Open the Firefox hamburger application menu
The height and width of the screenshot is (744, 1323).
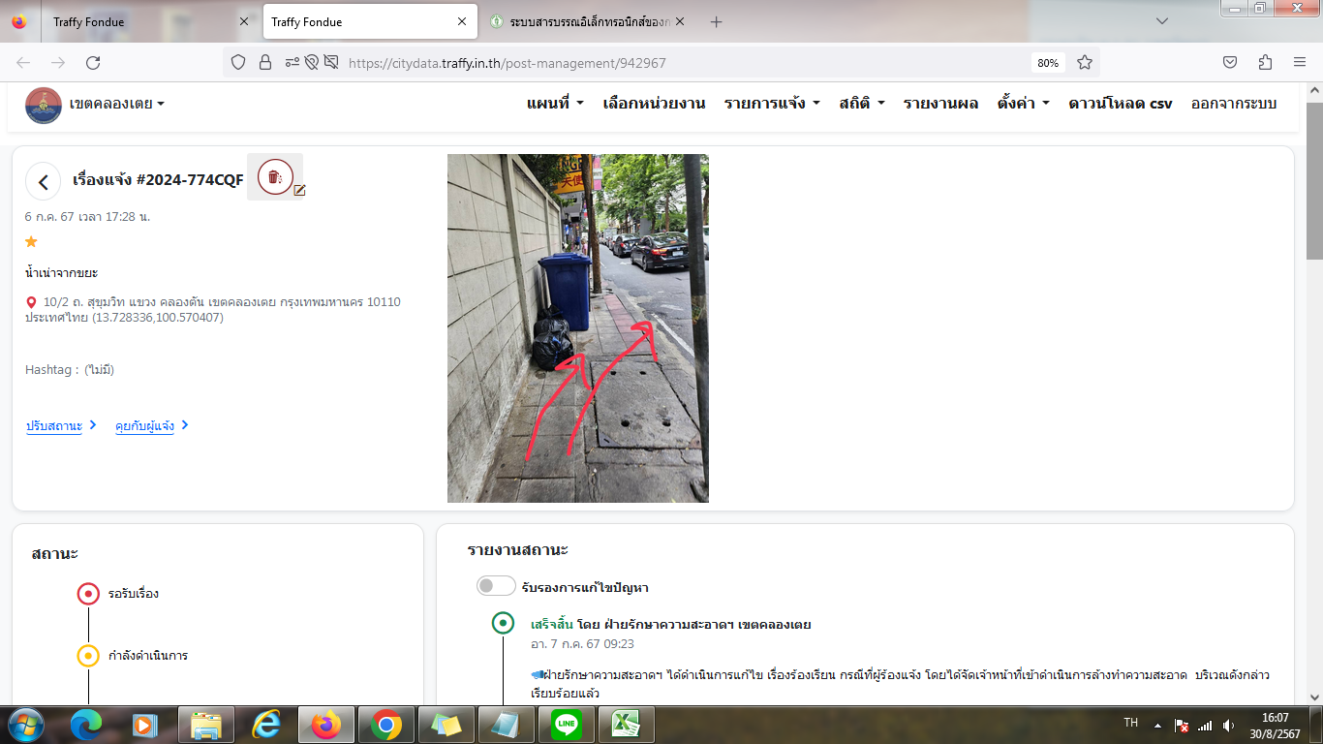1300,63
